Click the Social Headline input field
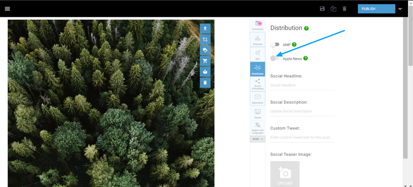 302,85
